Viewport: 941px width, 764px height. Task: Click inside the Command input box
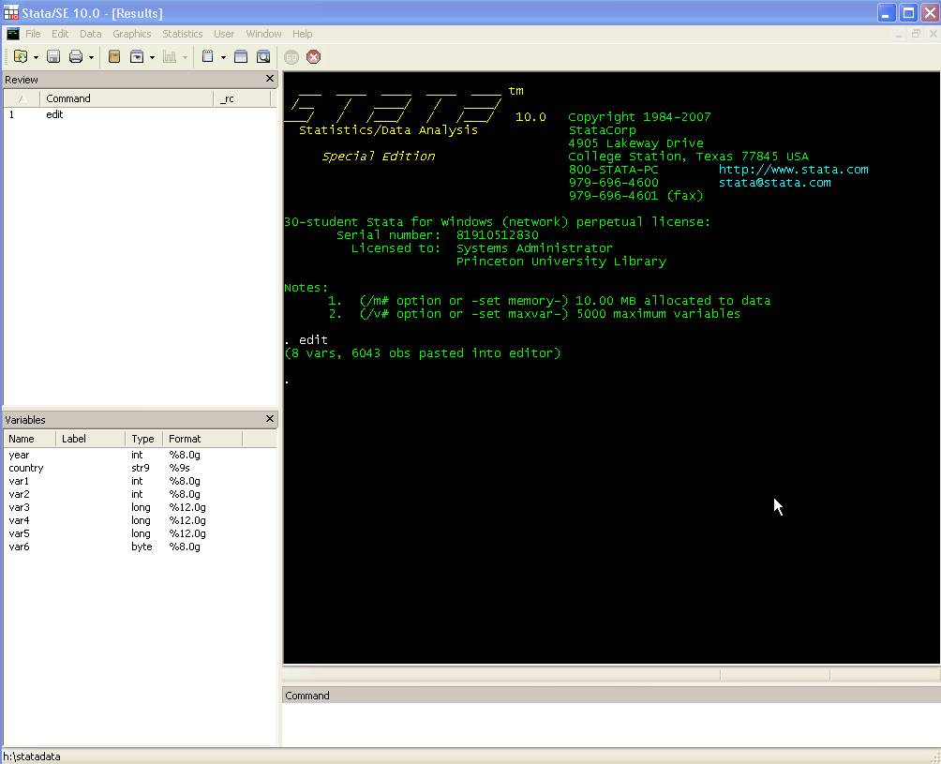coord(609,724)
